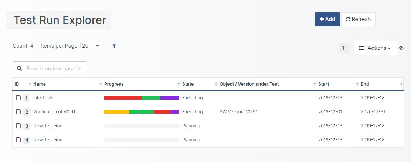Expand the Actions dropdown menu

click(x=376, y=48)
